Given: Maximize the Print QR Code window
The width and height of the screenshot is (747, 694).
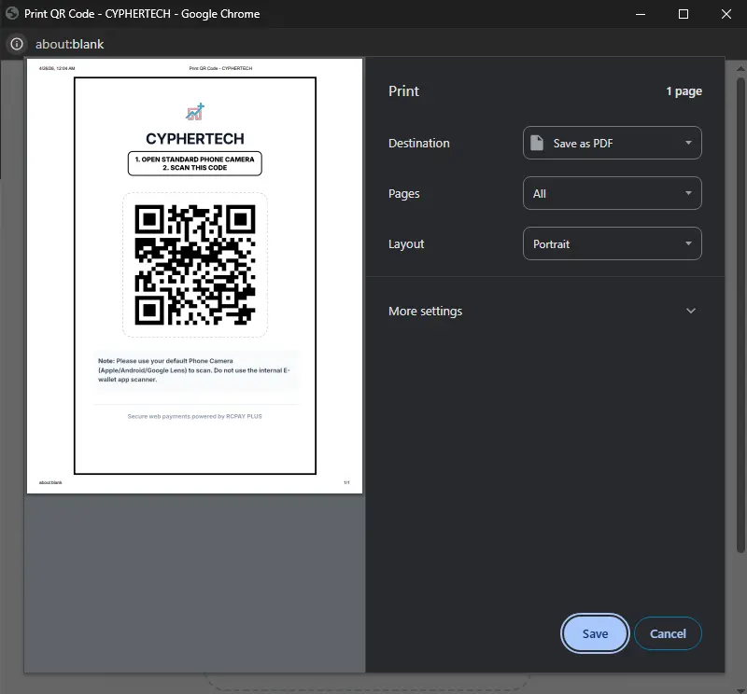Looking at the screenshot, I should pos(684,14).
